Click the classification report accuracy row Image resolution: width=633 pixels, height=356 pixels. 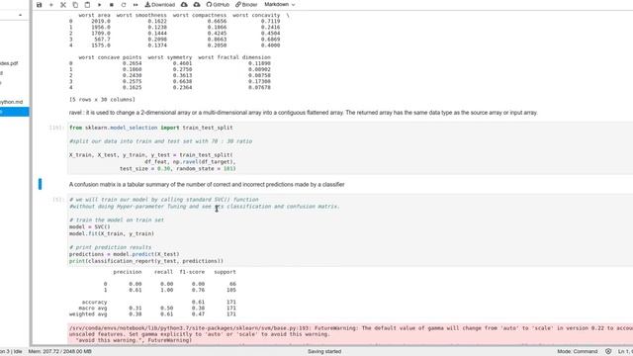158,302
